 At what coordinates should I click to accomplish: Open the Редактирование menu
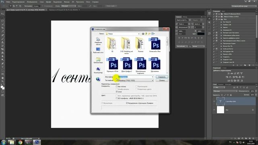pyautogui.click(x=19, y=2)
